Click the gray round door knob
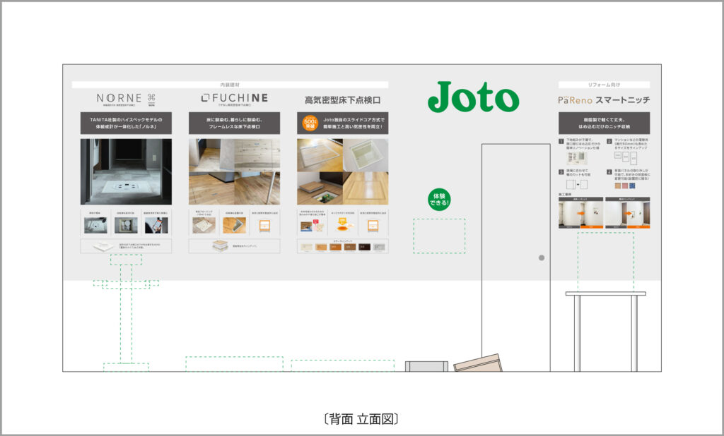 (x=542, y=258)
